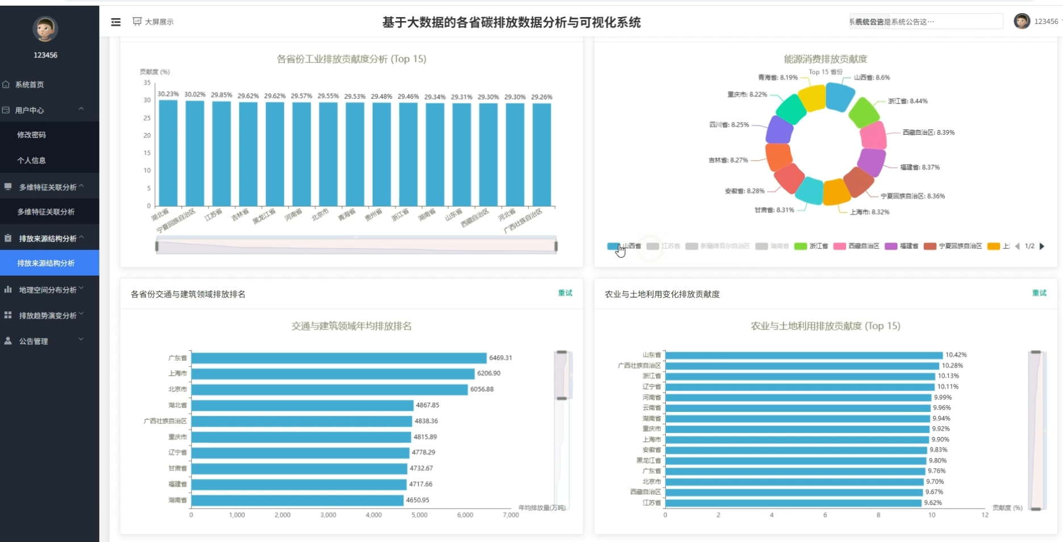The image size is (1063, 542).
Task: Click 重试 on the transport ranking card
Action: 565,293
